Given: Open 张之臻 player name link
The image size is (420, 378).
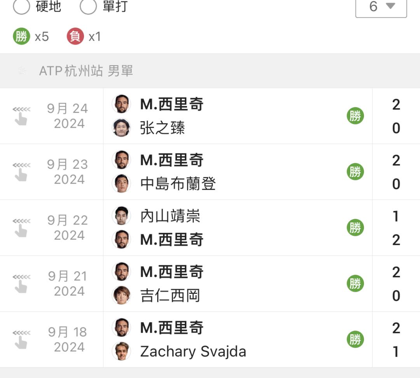Looking at the screenshot, I should pos(162,128).
